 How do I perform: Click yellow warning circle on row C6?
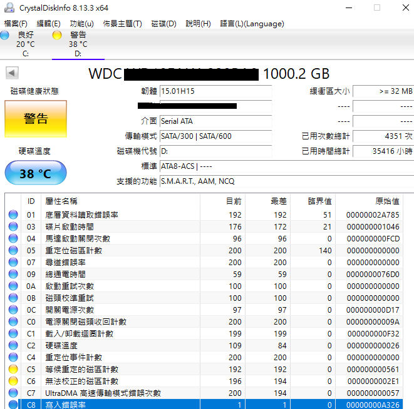click(x=13, y=381)
